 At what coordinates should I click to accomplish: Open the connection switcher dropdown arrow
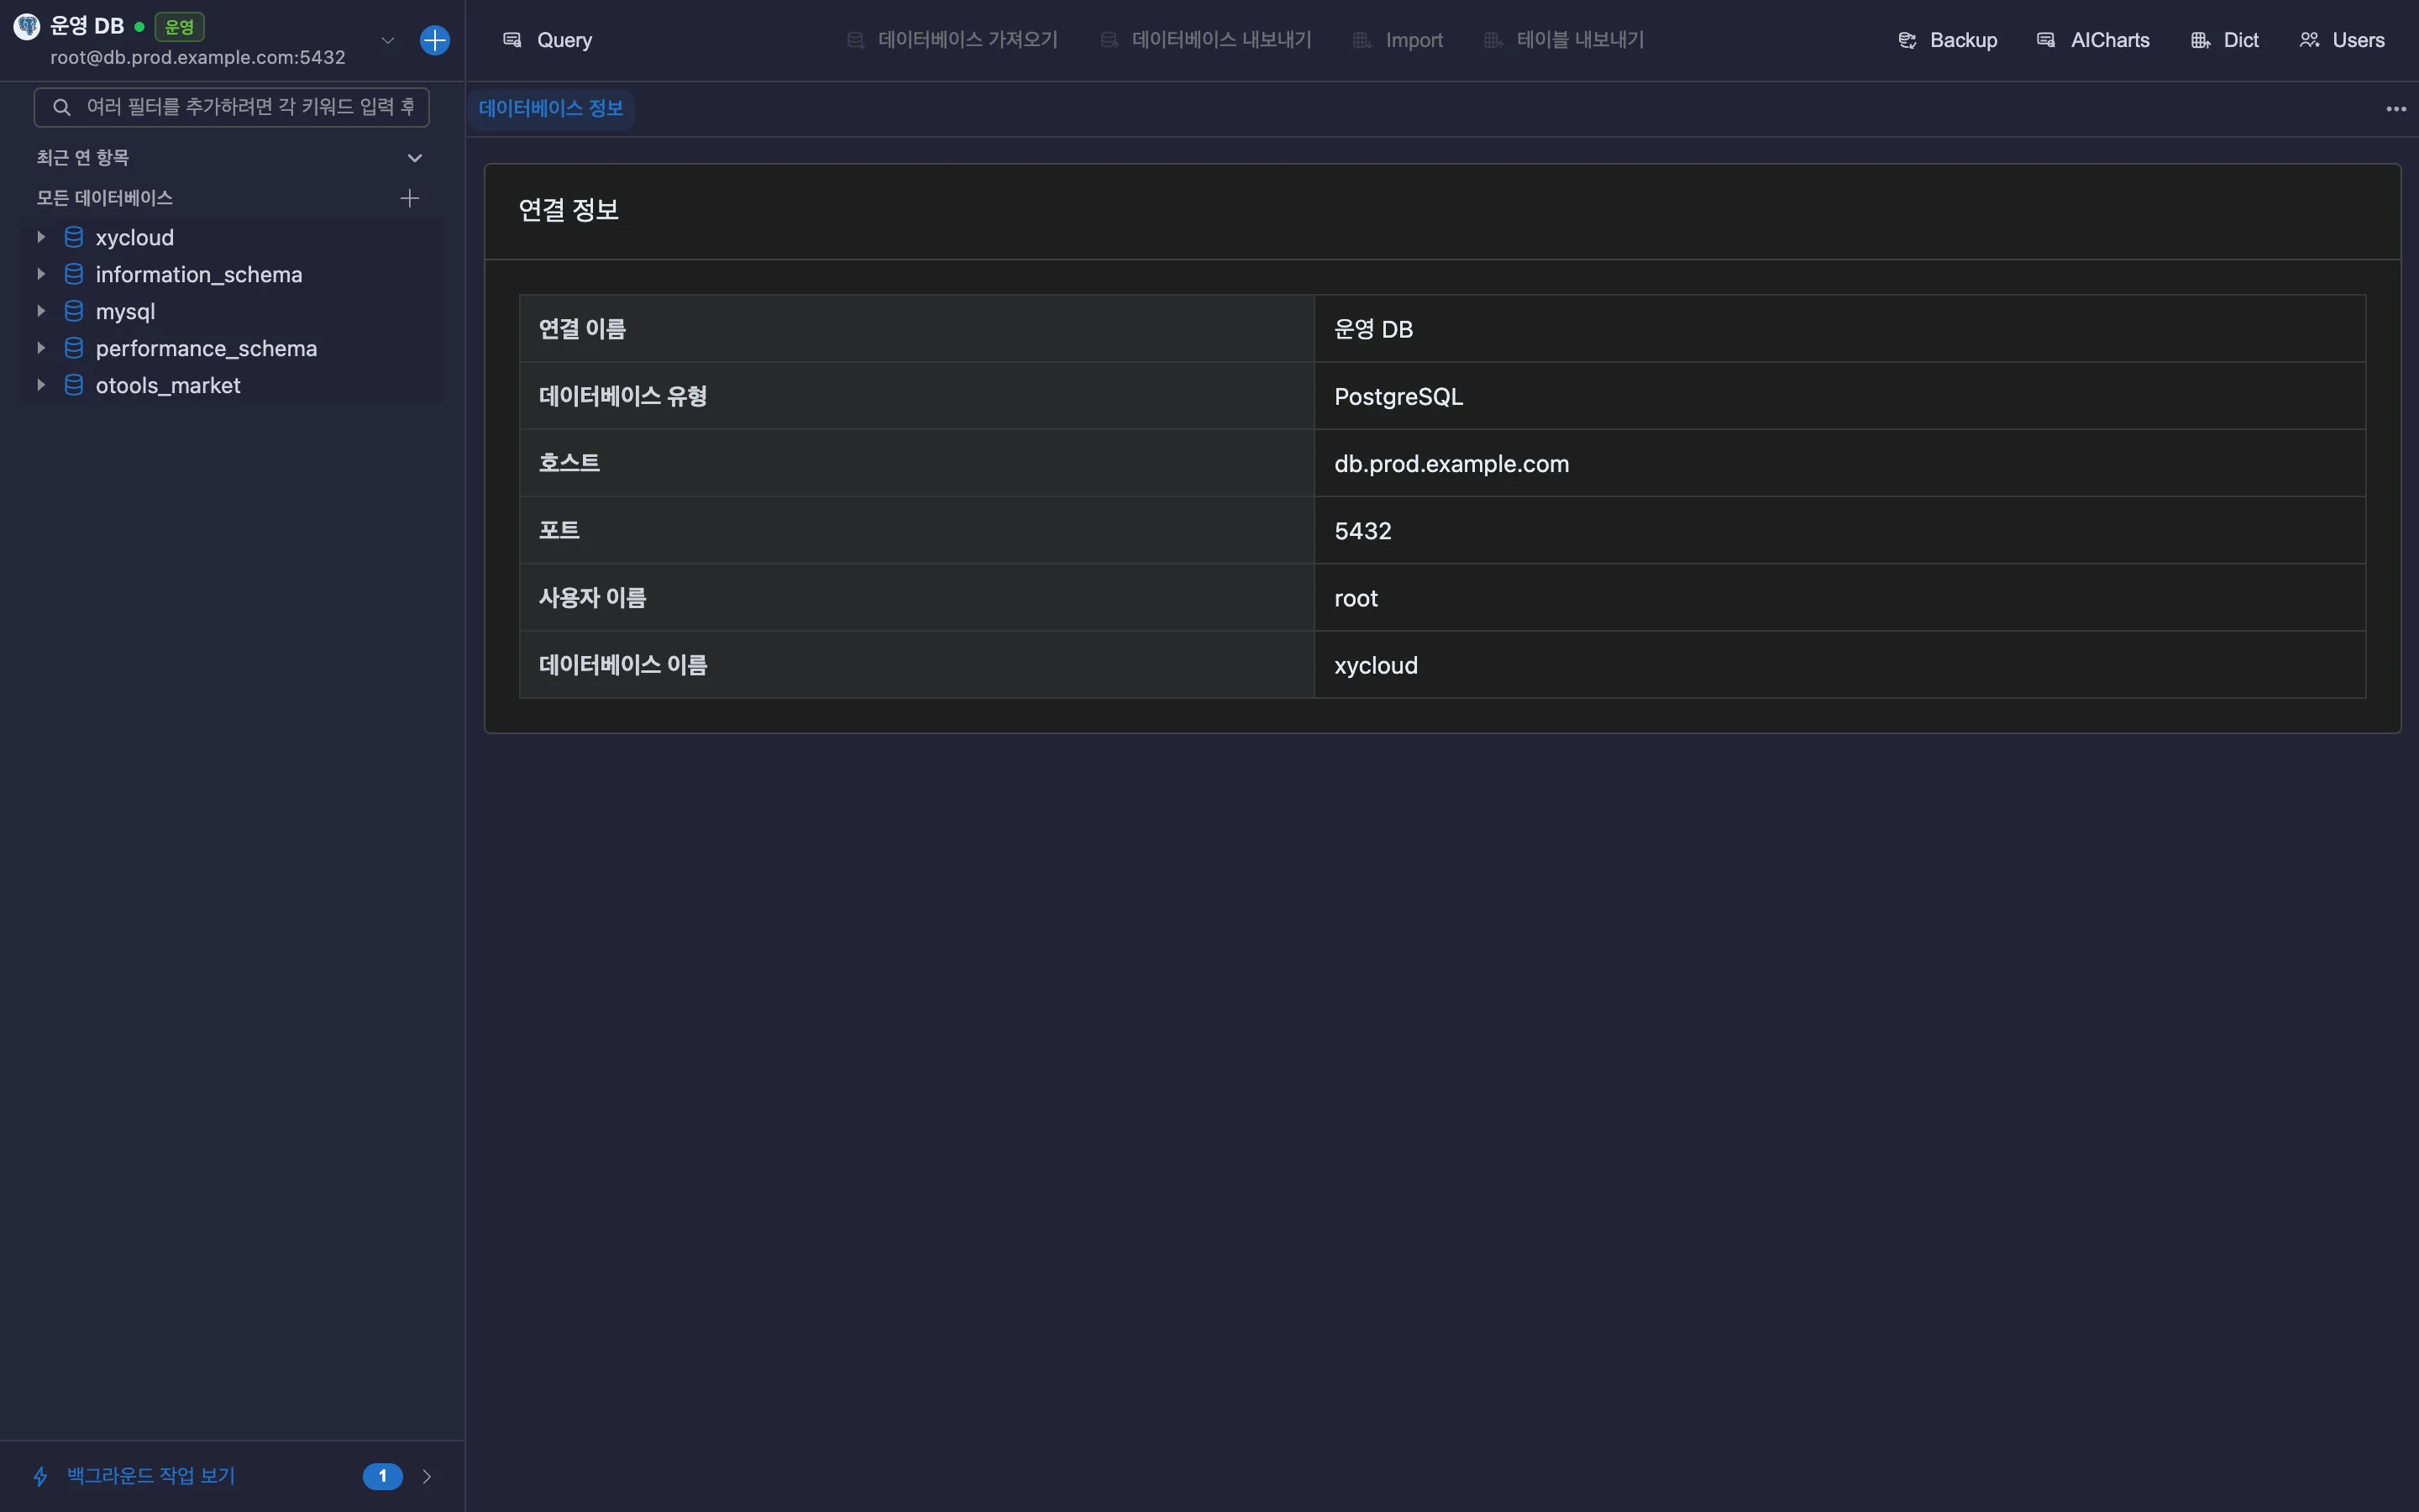pyautogui.click(x=388, y=40)
